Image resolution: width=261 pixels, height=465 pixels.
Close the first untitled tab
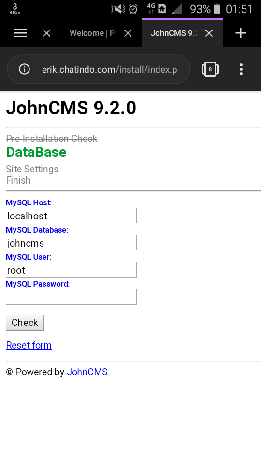pyautogui.click(x=47, y=33)
